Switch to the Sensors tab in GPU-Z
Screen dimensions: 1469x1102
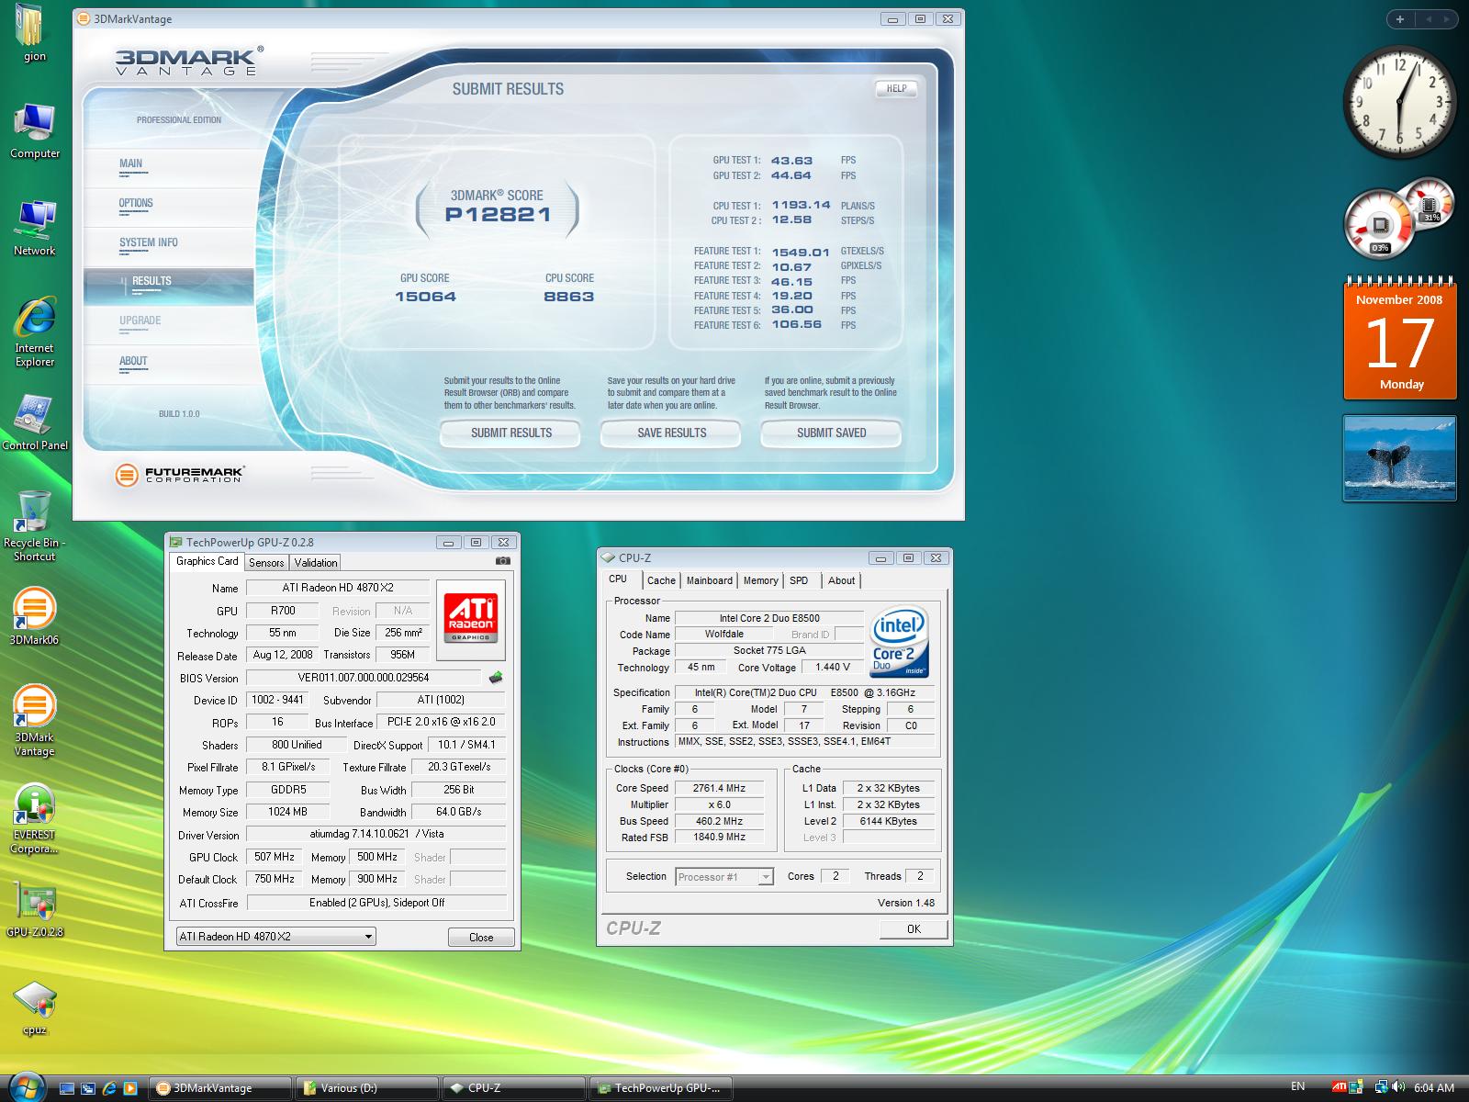266,562
